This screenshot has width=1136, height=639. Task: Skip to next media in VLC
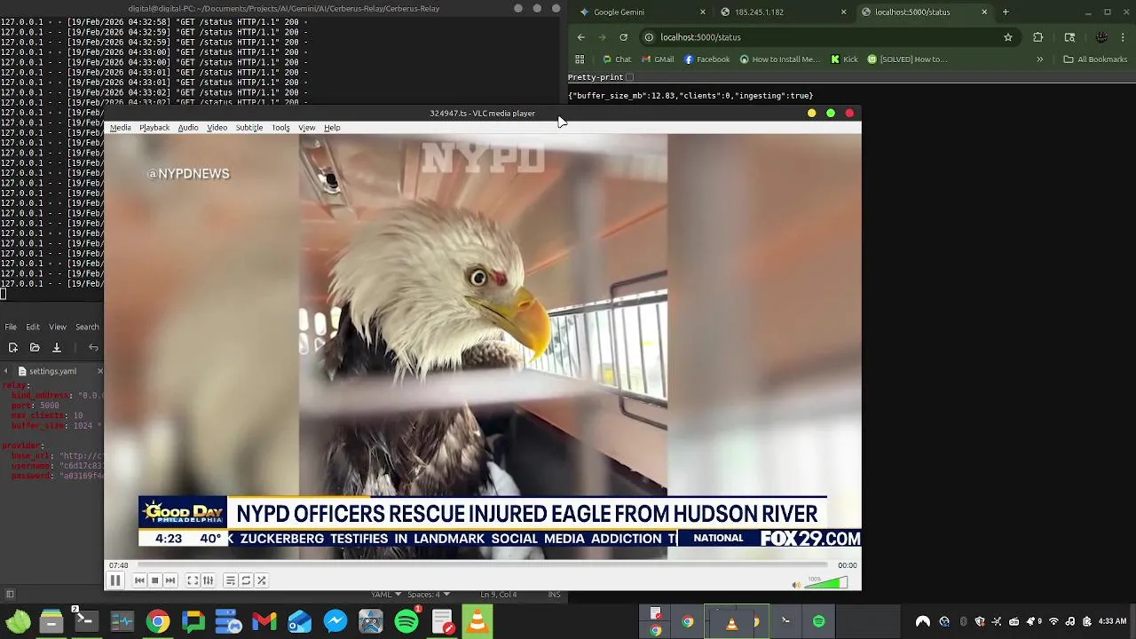click(x=170, y=580)
